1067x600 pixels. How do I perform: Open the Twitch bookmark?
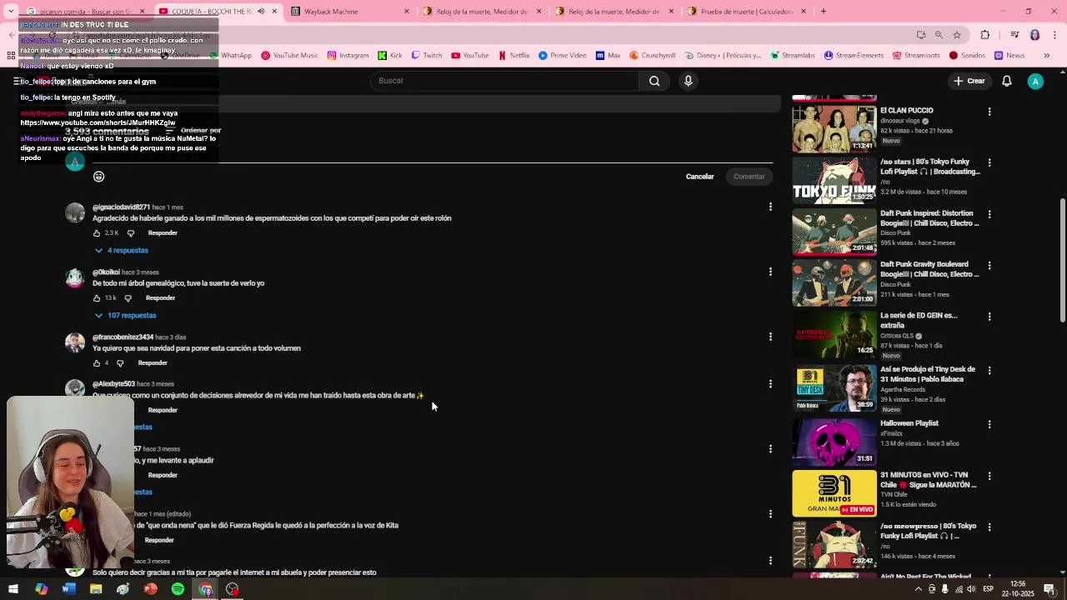[426, 56]
